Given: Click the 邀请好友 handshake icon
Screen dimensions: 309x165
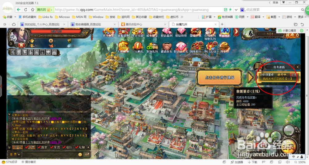Looking at the screenshot, I should pos(167,47).
